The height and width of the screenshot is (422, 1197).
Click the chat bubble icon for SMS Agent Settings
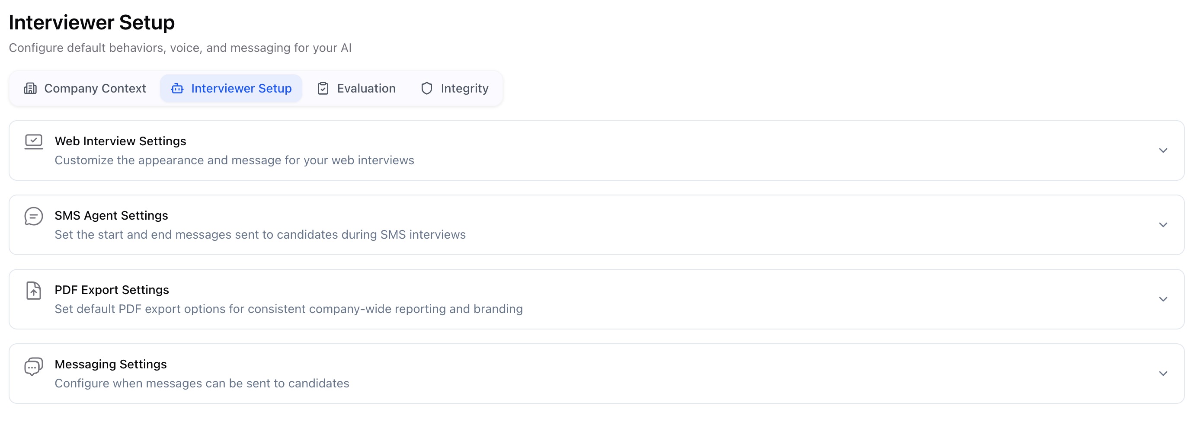click(33, 216)
